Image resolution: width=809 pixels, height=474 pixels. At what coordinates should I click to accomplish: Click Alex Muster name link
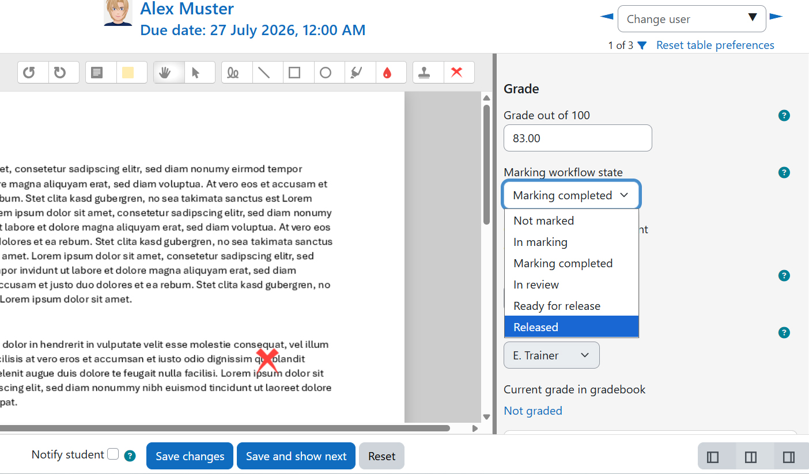(x=187, y=9)
